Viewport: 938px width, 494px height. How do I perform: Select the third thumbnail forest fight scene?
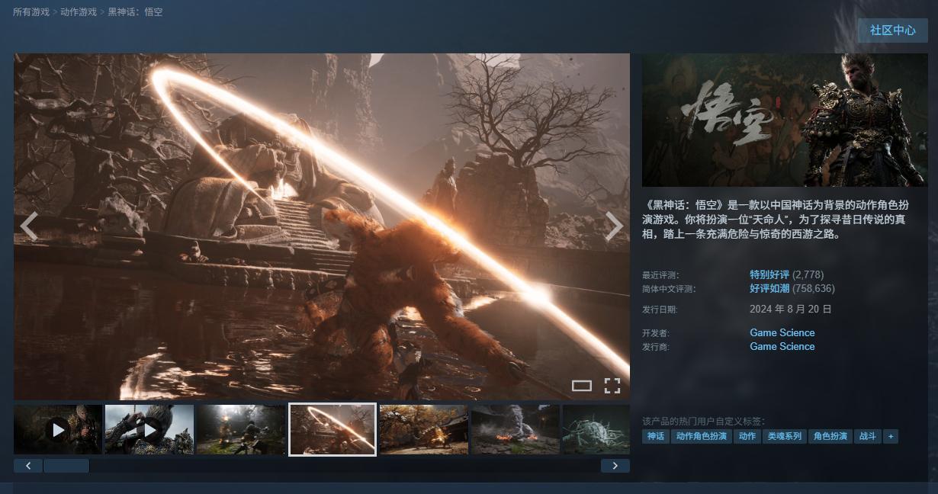click(x=241, y=430)
